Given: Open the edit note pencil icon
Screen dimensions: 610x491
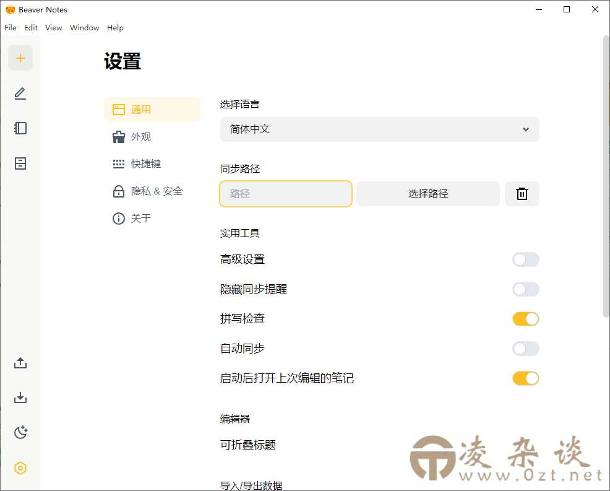Looking at the screenshot, I should click(x=20, y=93).
